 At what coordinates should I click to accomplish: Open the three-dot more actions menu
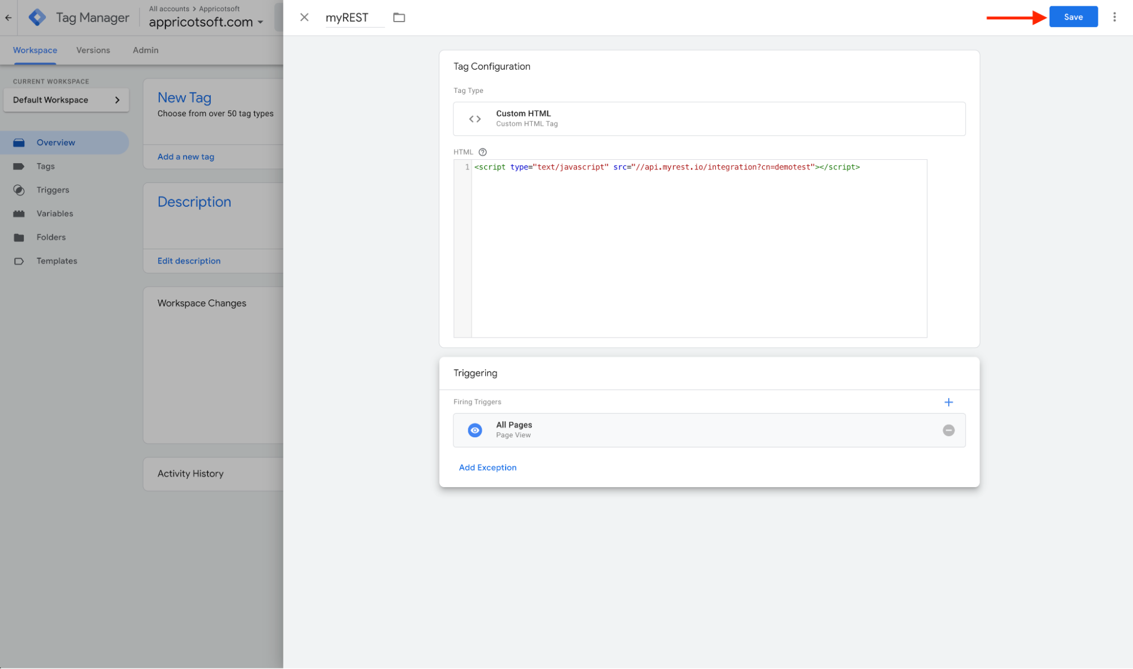pos(1114,17)
